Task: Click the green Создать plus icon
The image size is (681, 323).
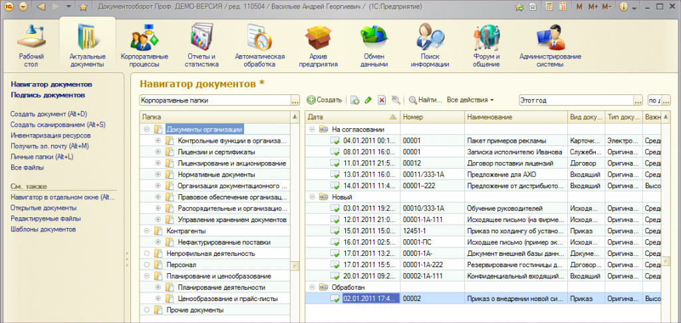Action: coord(311,100)
